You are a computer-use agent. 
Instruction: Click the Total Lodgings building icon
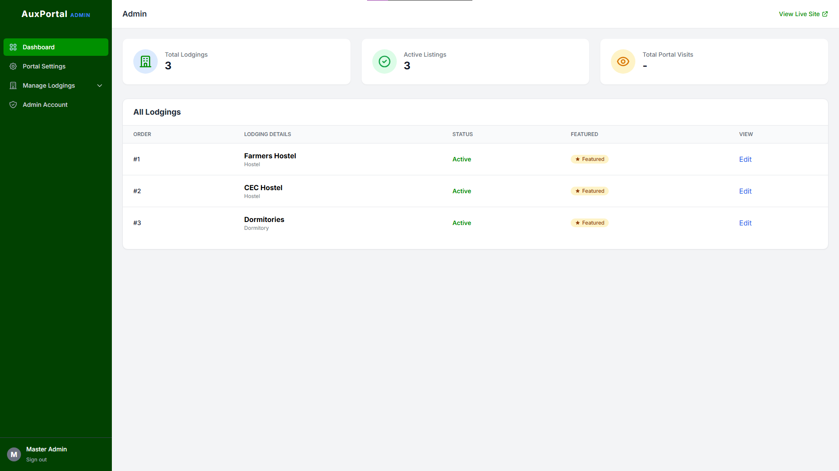146,61
